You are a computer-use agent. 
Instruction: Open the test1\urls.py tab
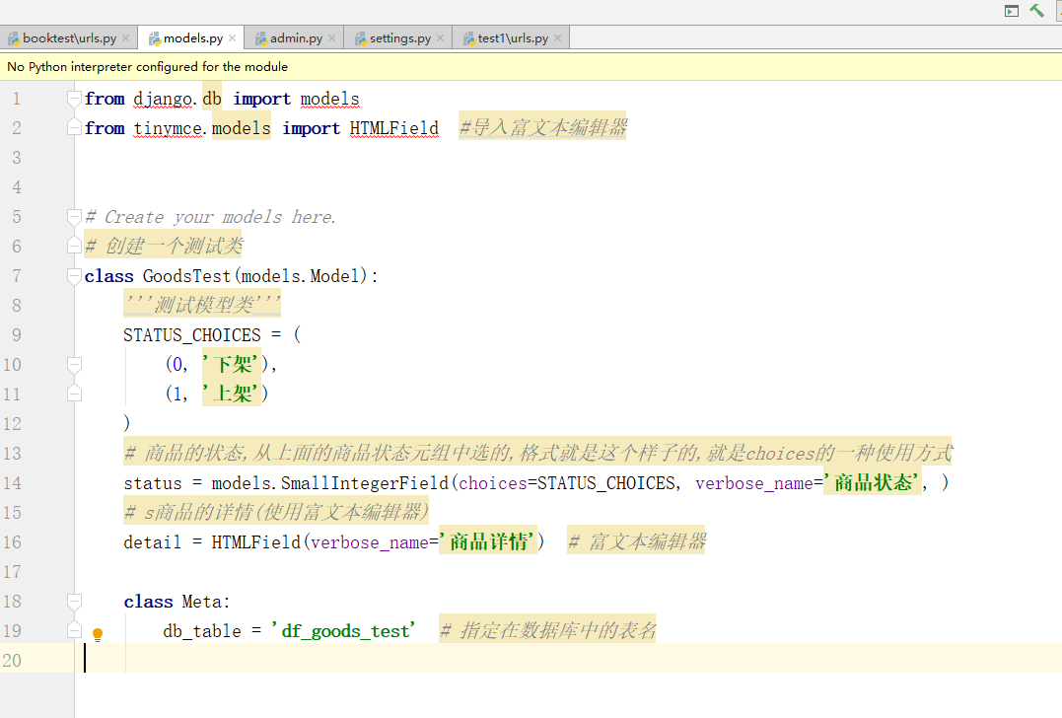(x=513, y=38)
